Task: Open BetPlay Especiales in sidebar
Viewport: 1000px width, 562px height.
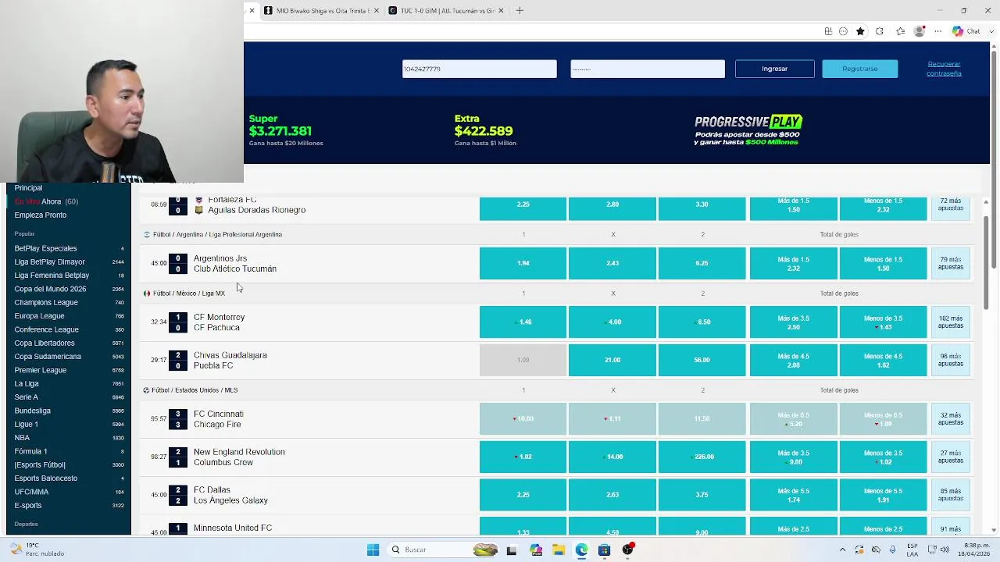Action: [69, 248]
